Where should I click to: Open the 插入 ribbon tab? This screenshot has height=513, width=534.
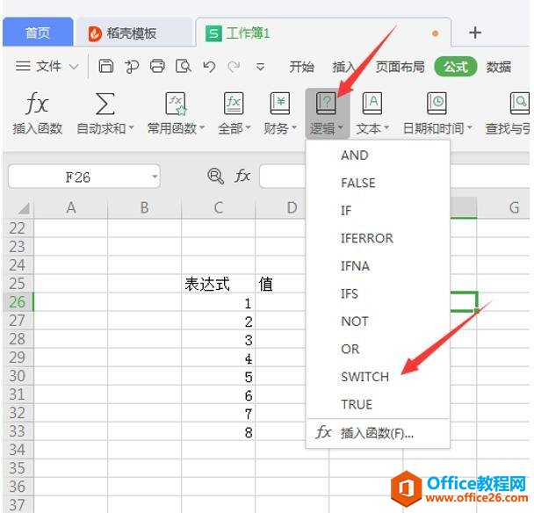pos(344,67)
